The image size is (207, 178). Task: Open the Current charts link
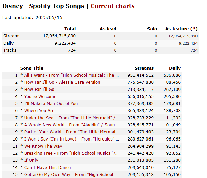click(112, 6)
